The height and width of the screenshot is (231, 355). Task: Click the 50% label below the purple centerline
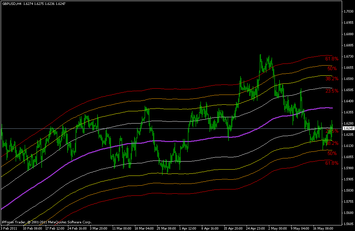click(332, 153)
